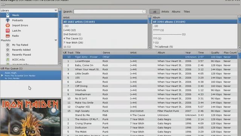Select the High Society track
The image size is (241, 136).
point(150,111)
